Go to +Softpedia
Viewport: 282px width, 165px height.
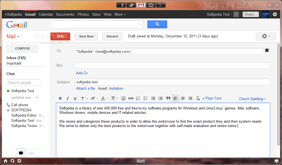[x=13, y=14]
